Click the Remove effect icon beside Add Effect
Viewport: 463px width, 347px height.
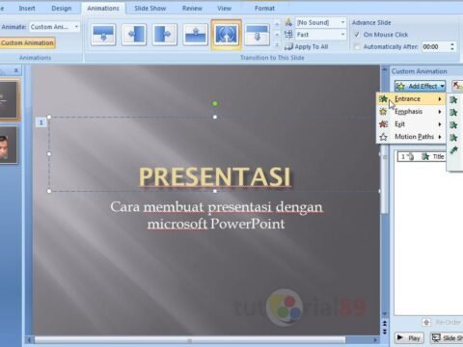457,86
